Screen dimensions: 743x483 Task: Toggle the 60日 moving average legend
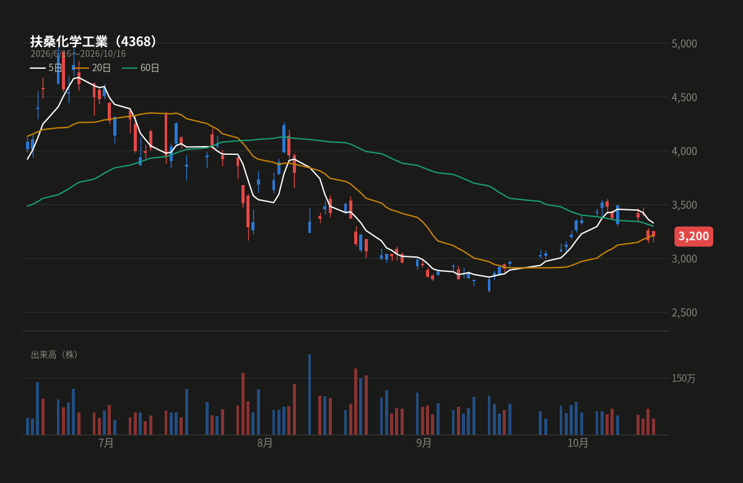point(141,68)
